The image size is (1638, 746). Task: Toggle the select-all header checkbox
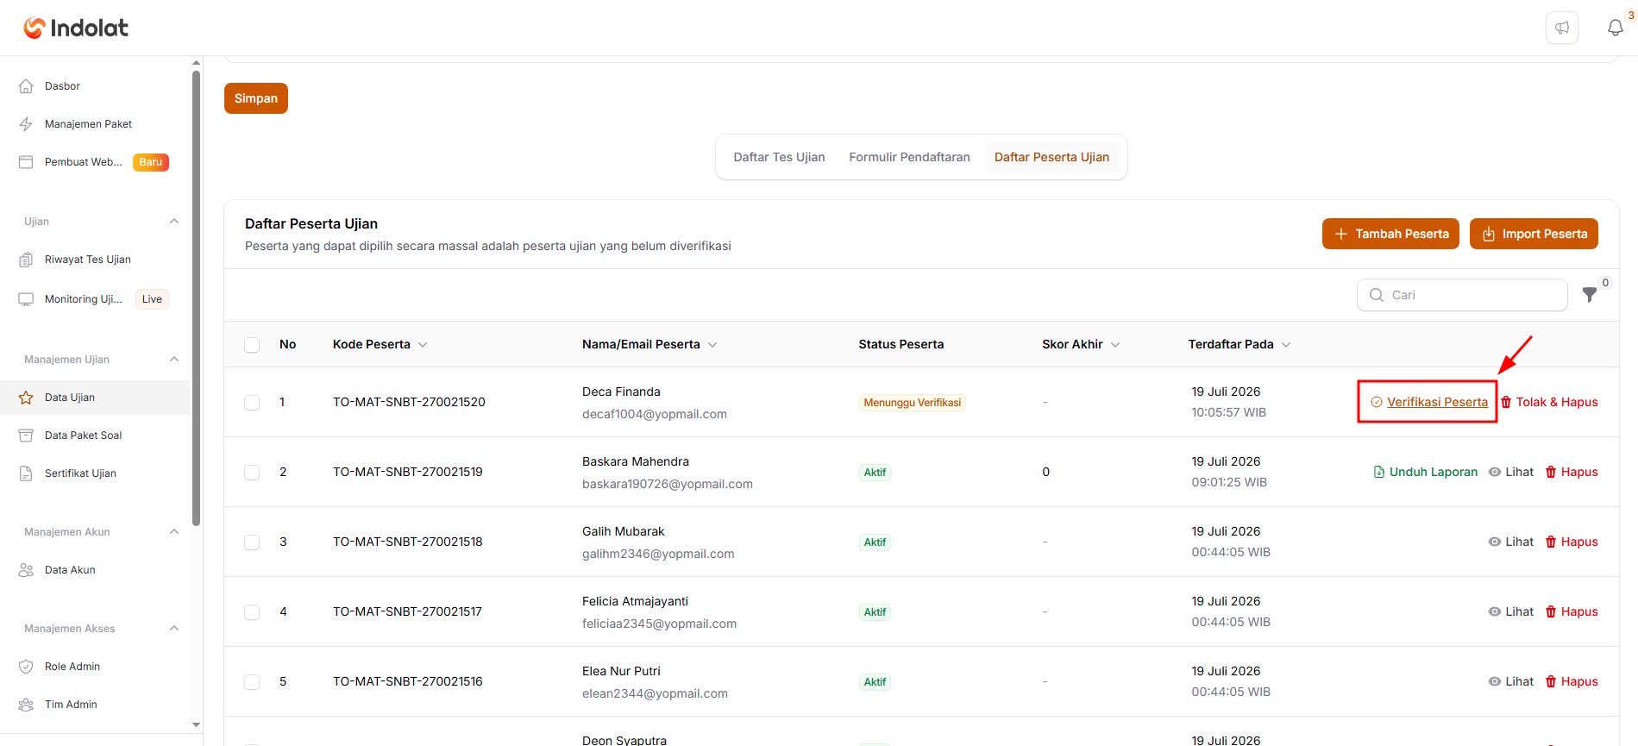click(252, 345)
